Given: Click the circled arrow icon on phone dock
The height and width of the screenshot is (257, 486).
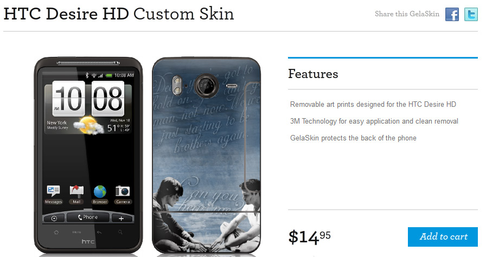Looking at the screenshot, I should pyautogui.click(x=54, y=219).
